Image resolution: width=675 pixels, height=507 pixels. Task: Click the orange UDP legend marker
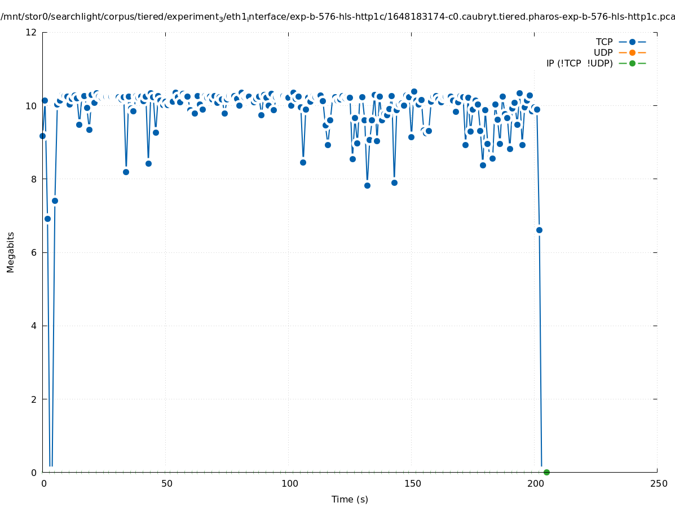[632, 52]
